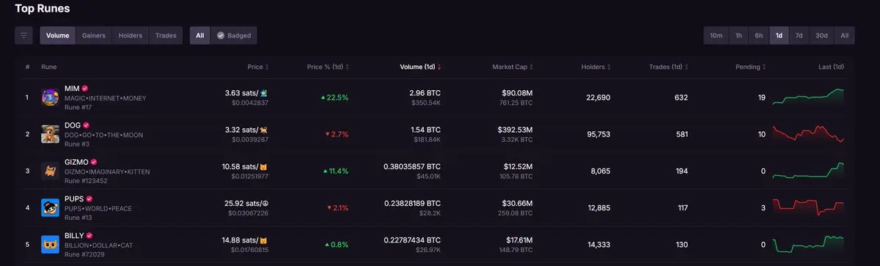The width and height of the screenshot is (880, 266).
Task: Sort by Volume (1d) column
Action: [x=421, y=67]
